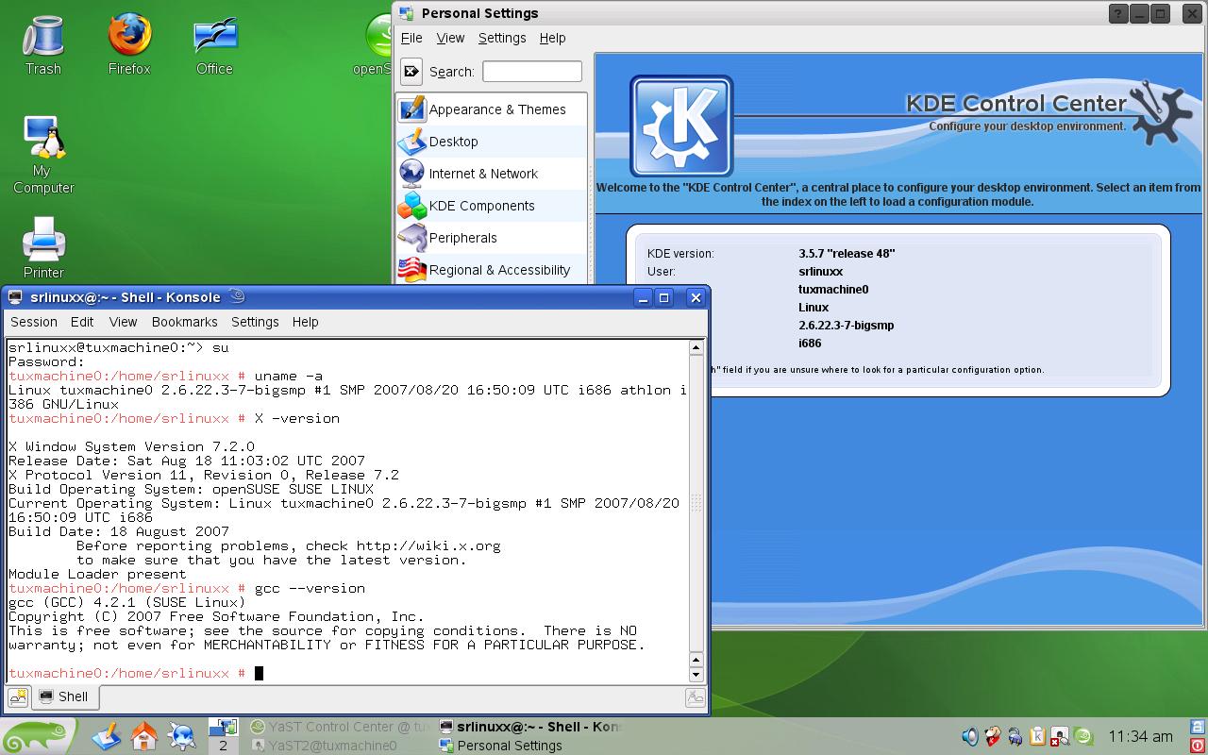Screen dimensions: 1208x755
Task: Focus the Search input field
Action: 532,72
